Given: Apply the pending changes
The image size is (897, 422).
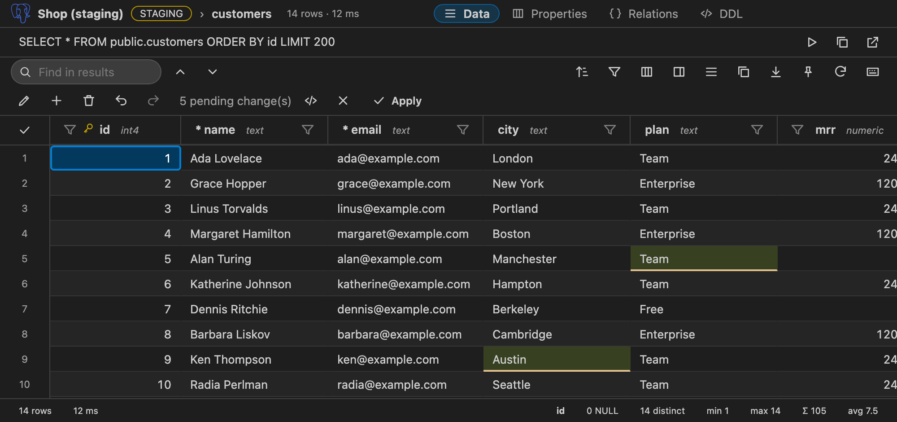Looking at the screenshot, I should 398,101.
